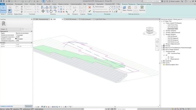Click the Задать work plane button
196x110 pixels.
point(124,9)
